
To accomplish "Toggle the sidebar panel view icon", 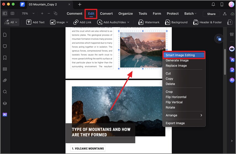I will 5,14.
